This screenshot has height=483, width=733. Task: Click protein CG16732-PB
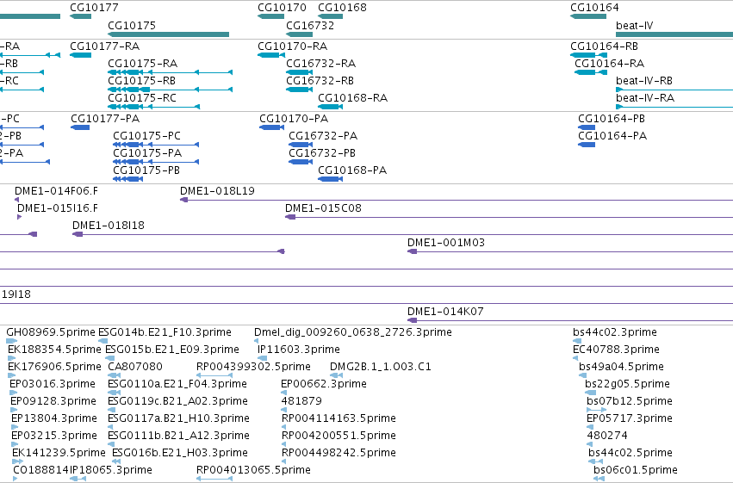pos(301,162)
